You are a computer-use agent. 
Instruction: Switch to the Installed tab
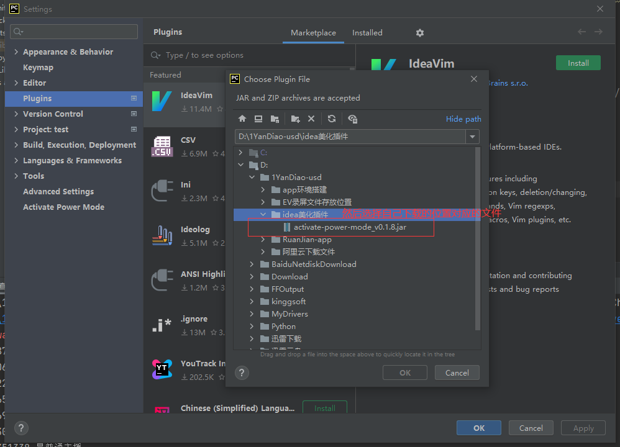367,33
